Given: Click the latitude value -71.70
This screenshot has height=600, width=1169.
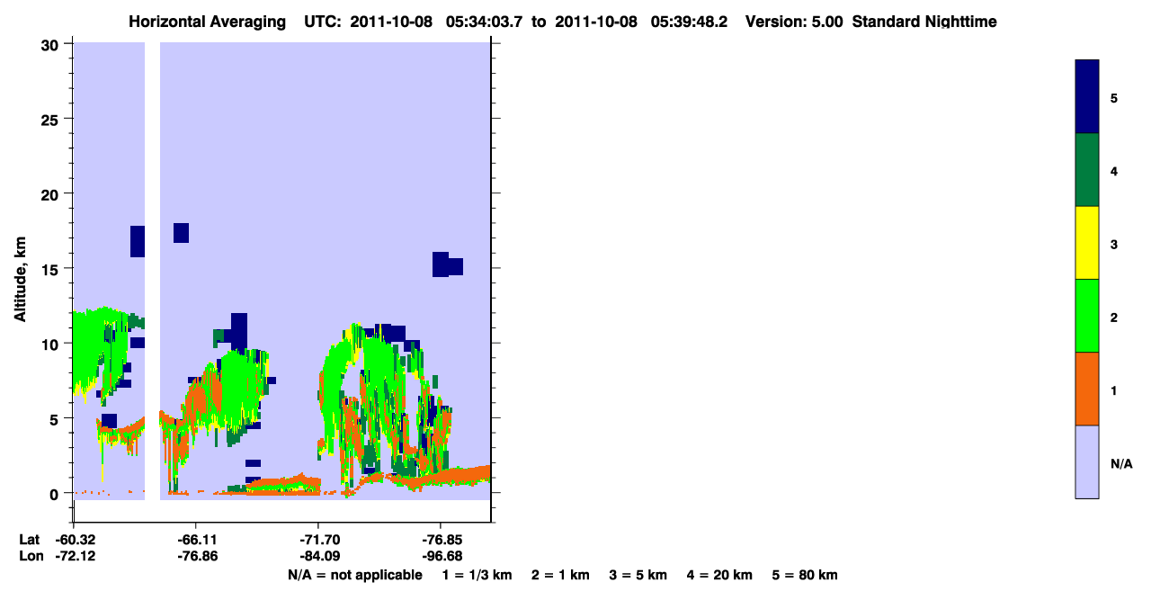Looking at the screenshot, I should 319,540.
